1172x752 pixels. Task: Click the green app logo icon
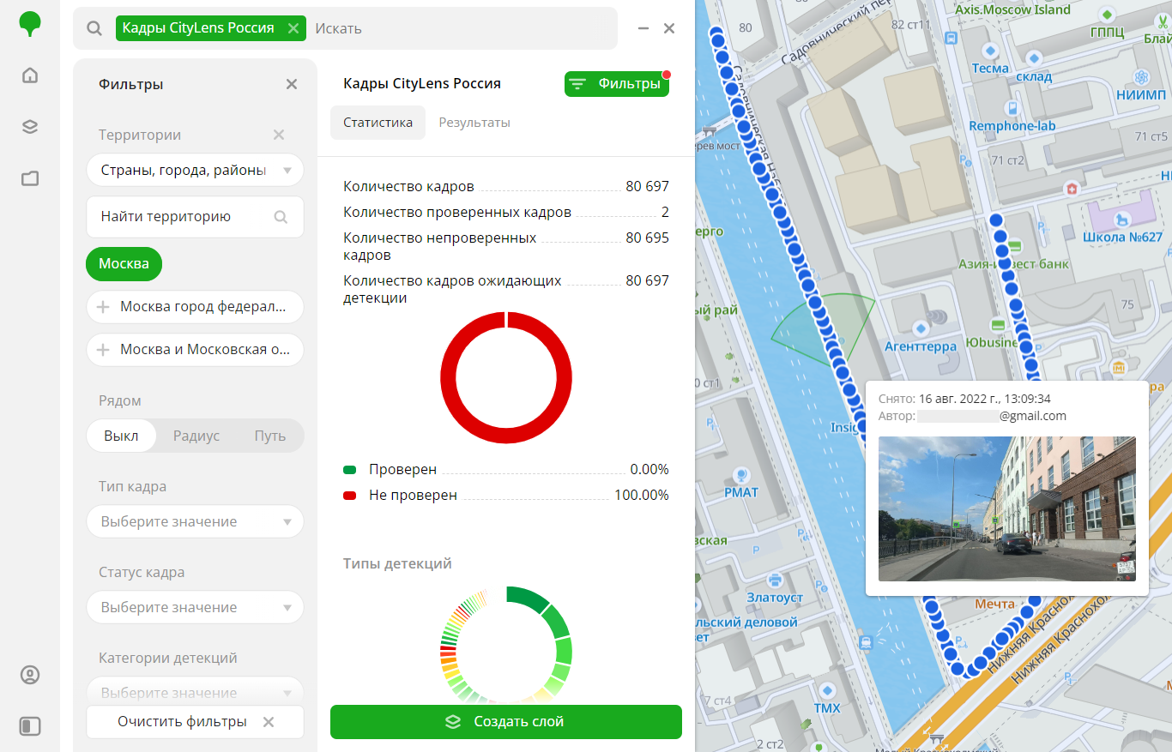tap(30, 24)
